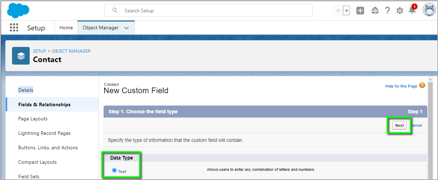The height and width of the screenshot is (180, 438).
Task: Click the New Custom Field heading
Action: pyautogui.click(x=136, y=91)
